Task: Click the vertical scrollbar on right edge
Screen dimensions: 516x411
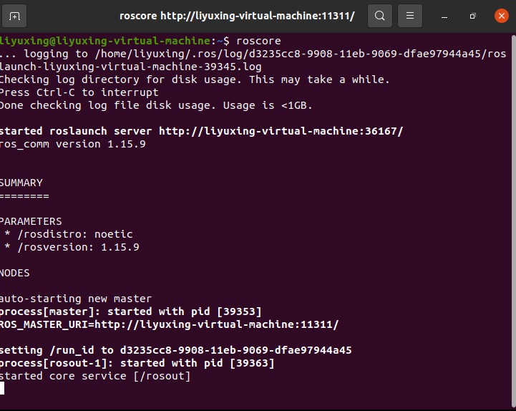Action: tap(513, 221)
